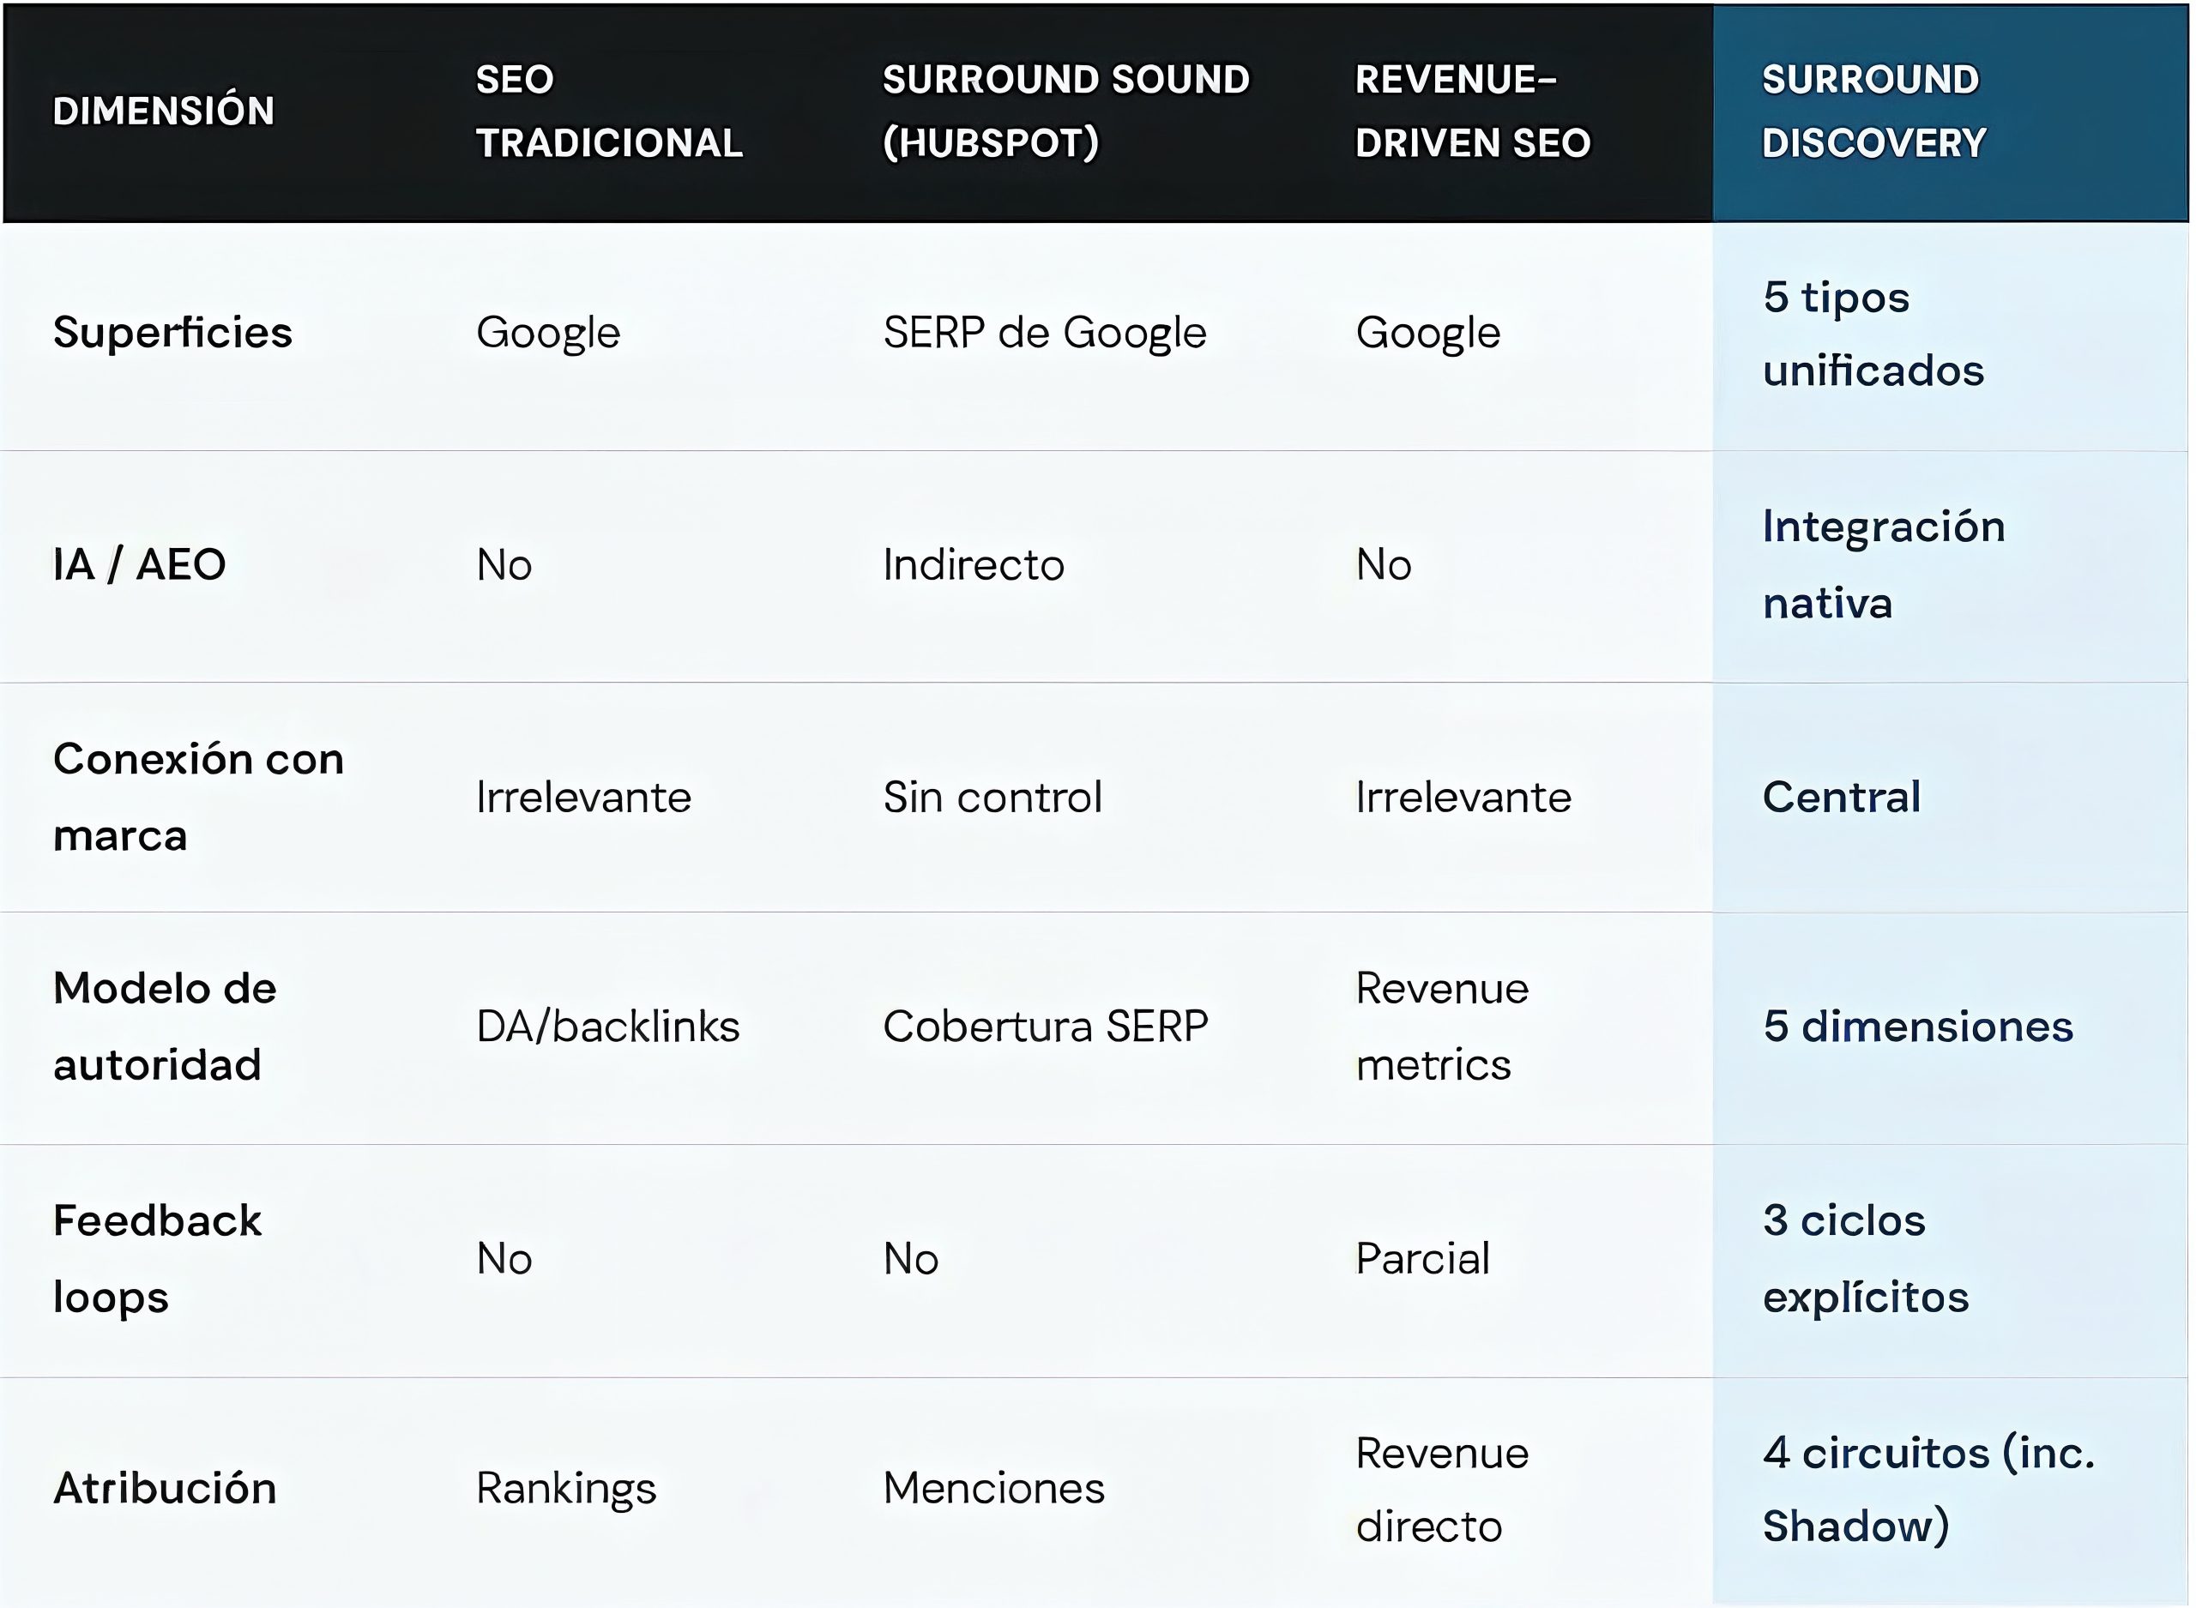This screenshot has width=2196, height=1608.
Task: Select the 5 tipos unificados cell
Action: (x=1872, y=333)
